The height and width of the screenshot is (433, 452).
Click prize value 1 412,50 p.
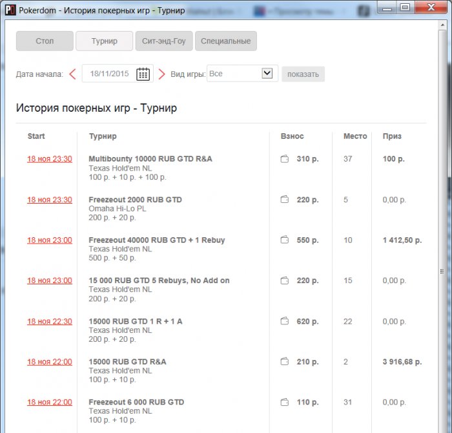coord(402,240)
